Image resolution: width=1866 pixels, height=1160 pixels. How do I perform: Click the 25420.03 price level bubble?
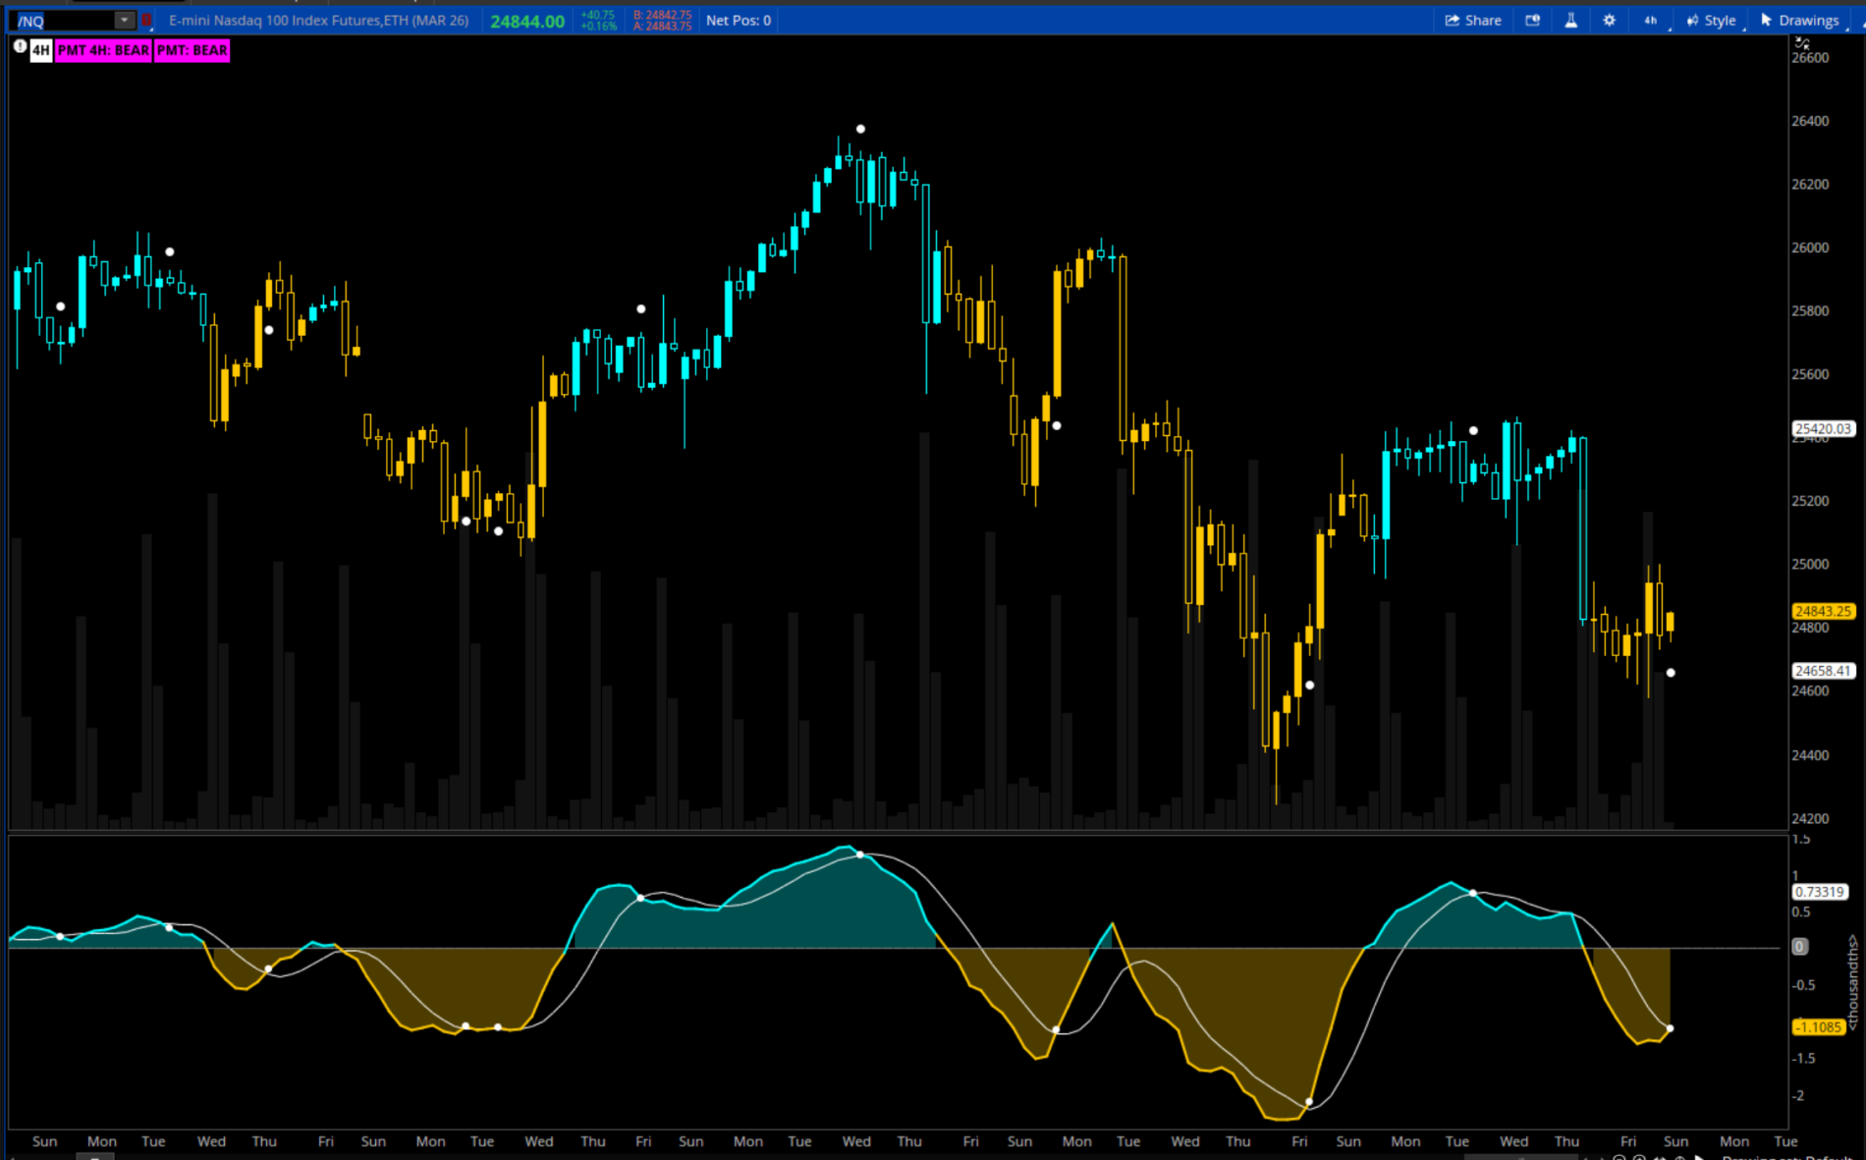coord(1823,428)
